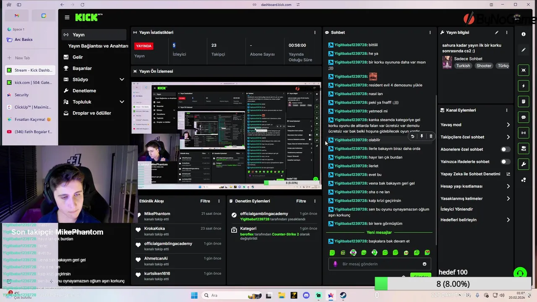
Task: Open İzleyici Yönlendir action
Action: [456, 209]
